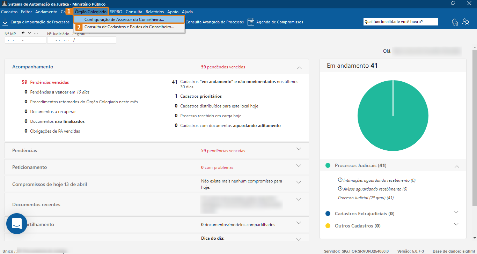Expand the Peticionamento panel
Viewport: 477px width, 254px height.
tap(299, 166)
